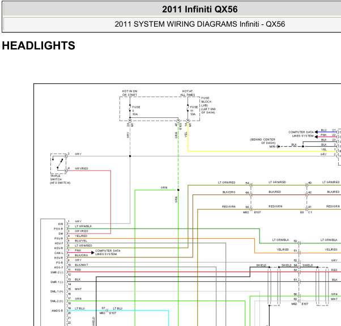
Task: Click the "E107" connector label near pin 57
Action: [113, 313]
